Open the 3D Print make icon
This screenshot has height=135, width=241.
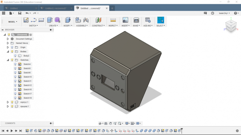136,20
